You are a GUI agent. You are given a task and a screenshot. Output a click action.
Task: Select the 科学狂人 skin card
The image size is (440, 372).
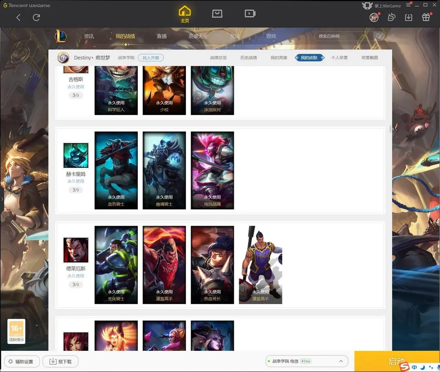(x=116, y=90)
